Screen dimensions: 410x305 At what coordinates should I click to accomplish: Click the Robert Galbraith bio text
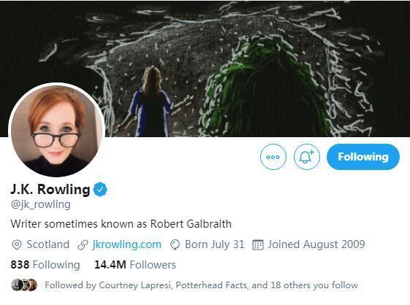[191, 224]
